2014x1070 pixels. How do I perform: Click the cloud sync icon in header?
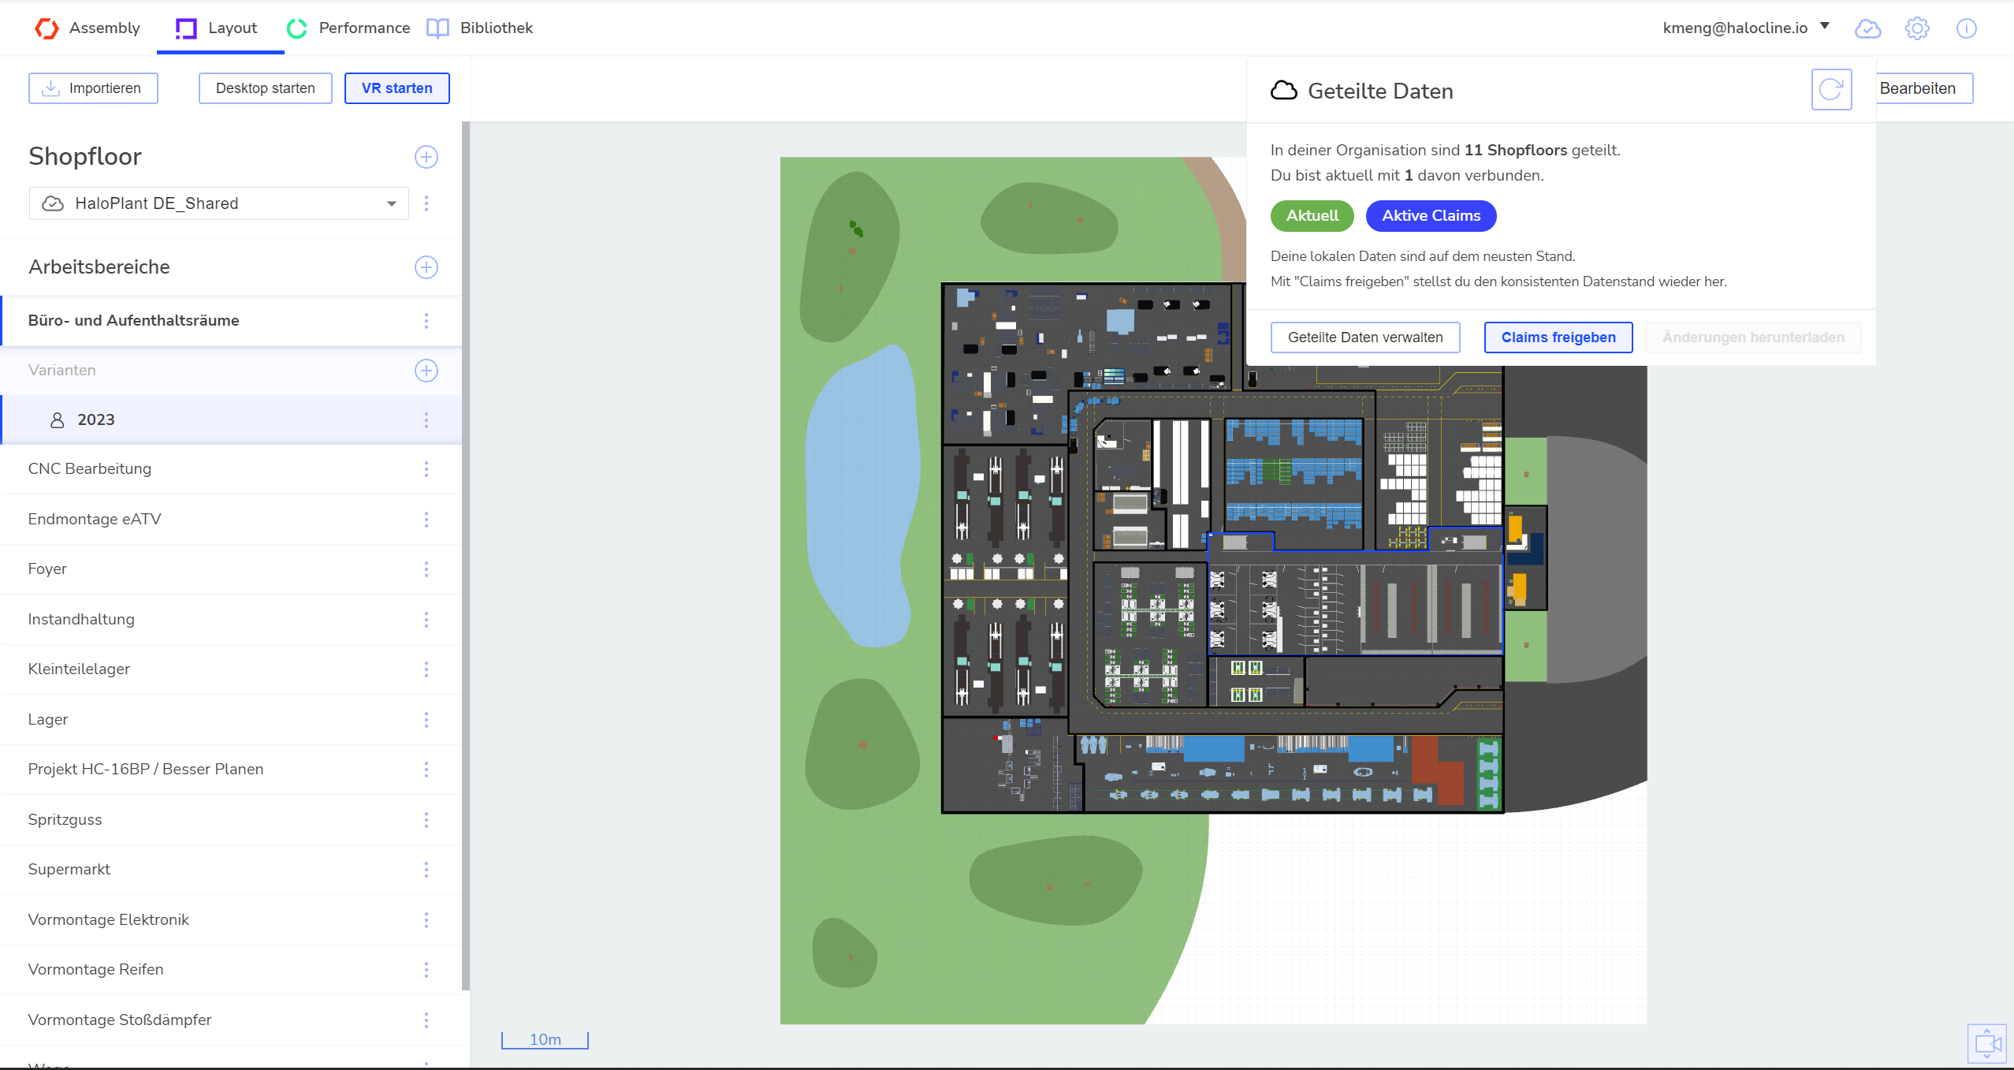pos(1867,28)
